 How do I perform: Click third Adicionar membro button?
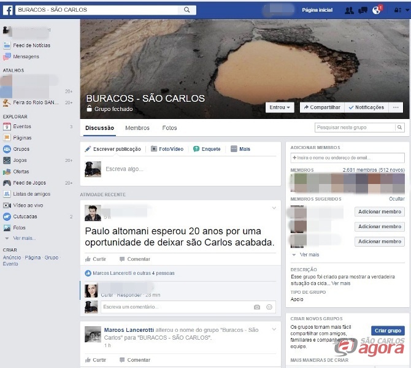380,242
